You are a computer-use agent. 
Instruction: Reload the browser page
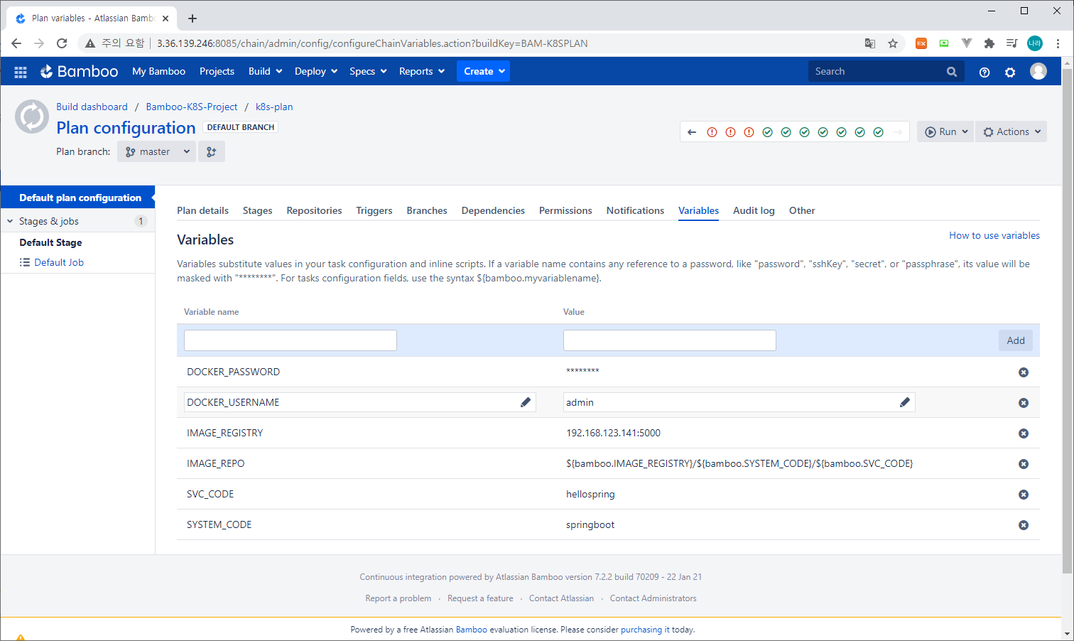pos(62,43)
